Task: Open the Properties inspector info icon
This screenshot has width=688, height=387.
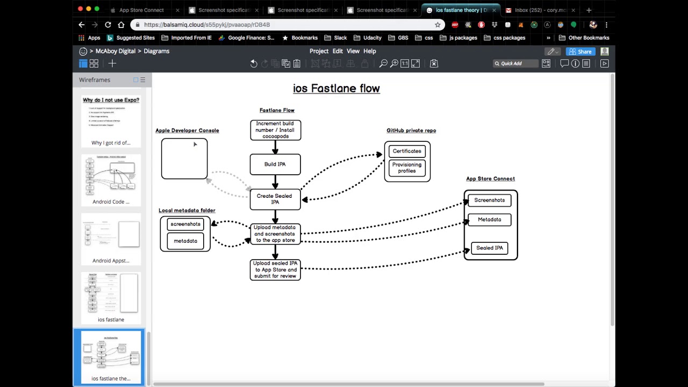Action: (575, 63)
